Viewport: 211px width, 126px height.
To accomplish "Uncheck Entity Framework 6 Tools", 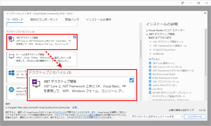I will pyautogui.click(x=150, y=78).
